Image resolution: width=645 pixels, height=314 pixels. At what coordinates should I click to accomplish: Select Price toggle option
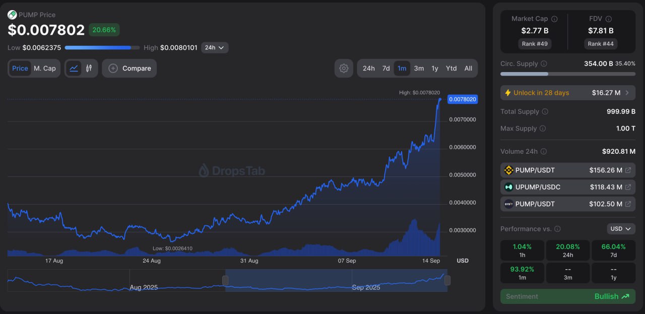point(20,68)
